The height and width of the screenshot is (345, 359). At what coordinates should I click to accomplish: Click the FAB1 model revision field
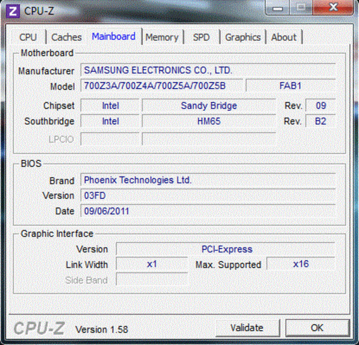click(x=291, y=86)
